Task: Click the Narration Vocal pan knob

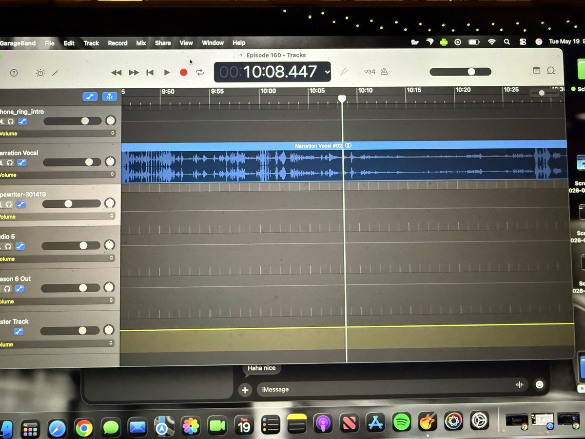Action: [110, 161]
